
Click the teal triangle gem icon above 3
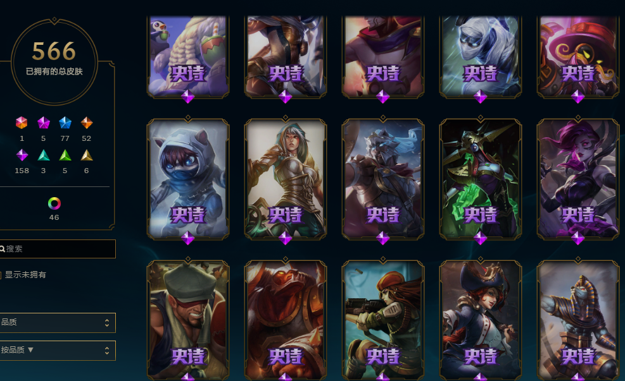point(44,155)
